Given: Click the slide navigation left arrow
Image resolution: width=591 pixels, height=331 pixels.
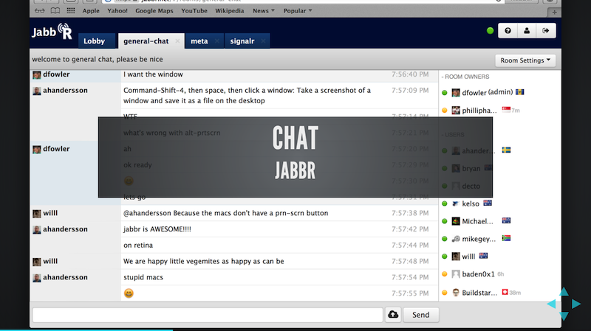Looking at the screenshot, I should [551, 304].
